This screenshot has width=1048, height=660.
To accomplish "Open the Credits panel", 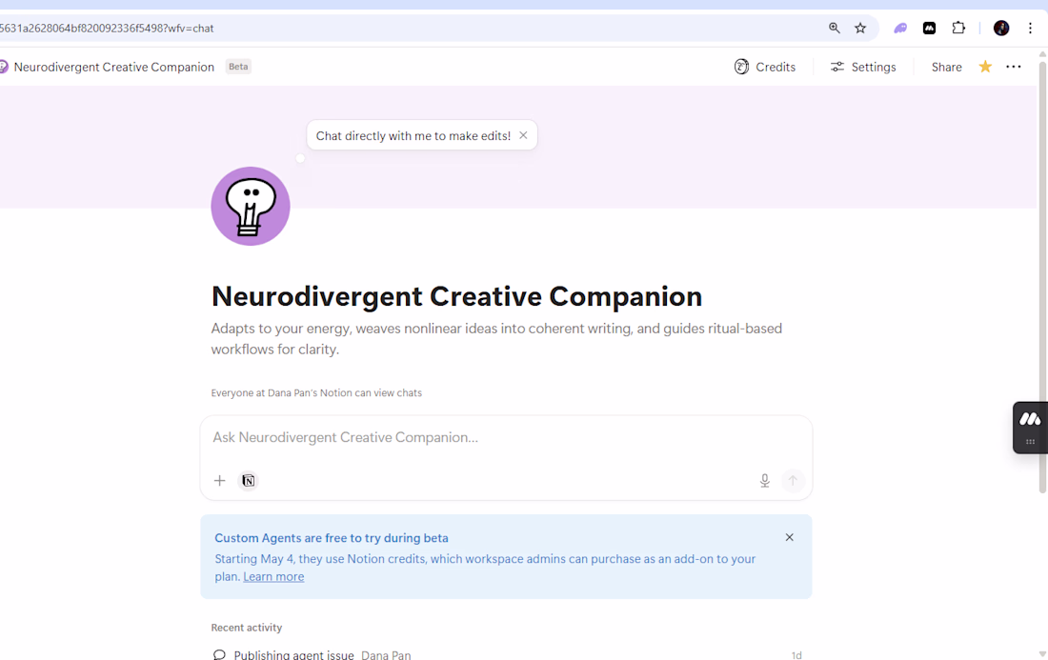I will click(x=765, y=67).
